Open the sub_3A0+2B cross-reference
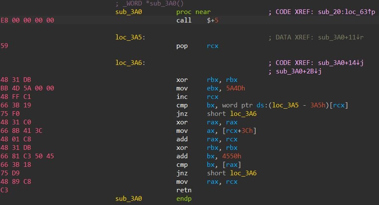This screenshot has height=205, width=379. point(298,71)
